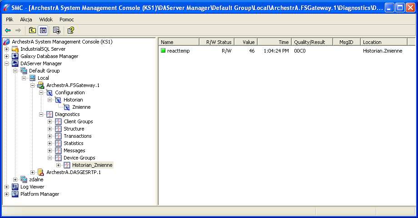The image size is (418, 218).
Task: Click the Export list toolbar icon
Action: 56,30
